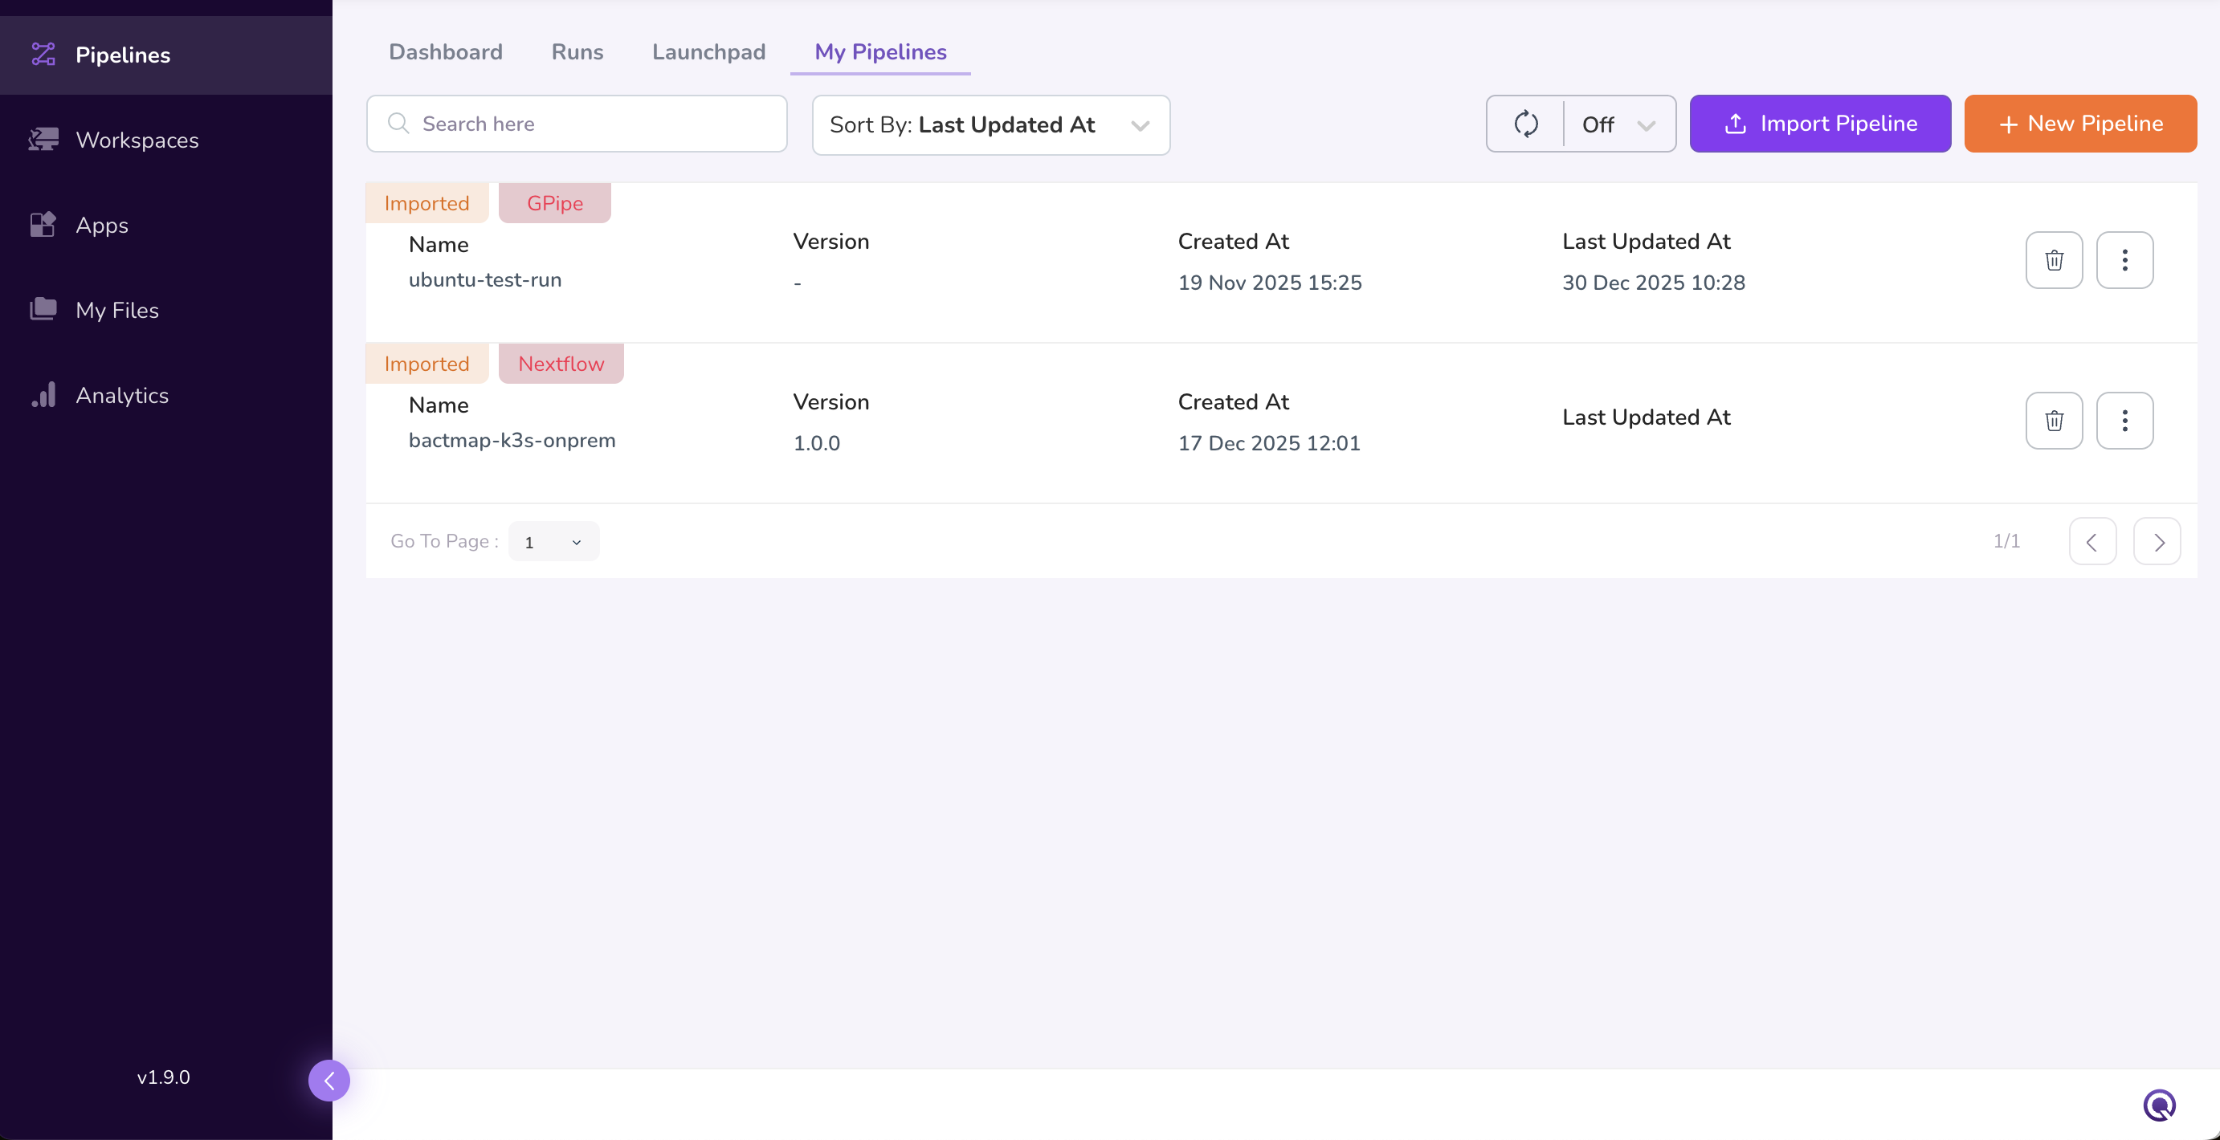Switch to the Launchpad tab
The image size is (2220, 1140).
coord(708,51)
